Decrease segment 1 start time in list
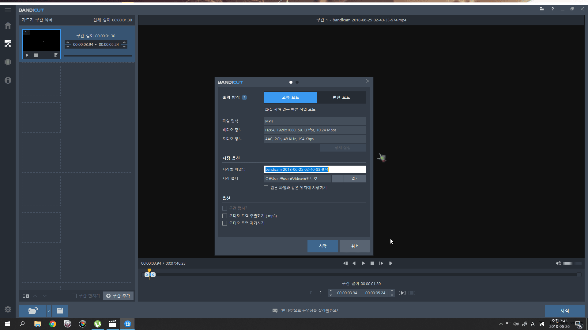 68,47
